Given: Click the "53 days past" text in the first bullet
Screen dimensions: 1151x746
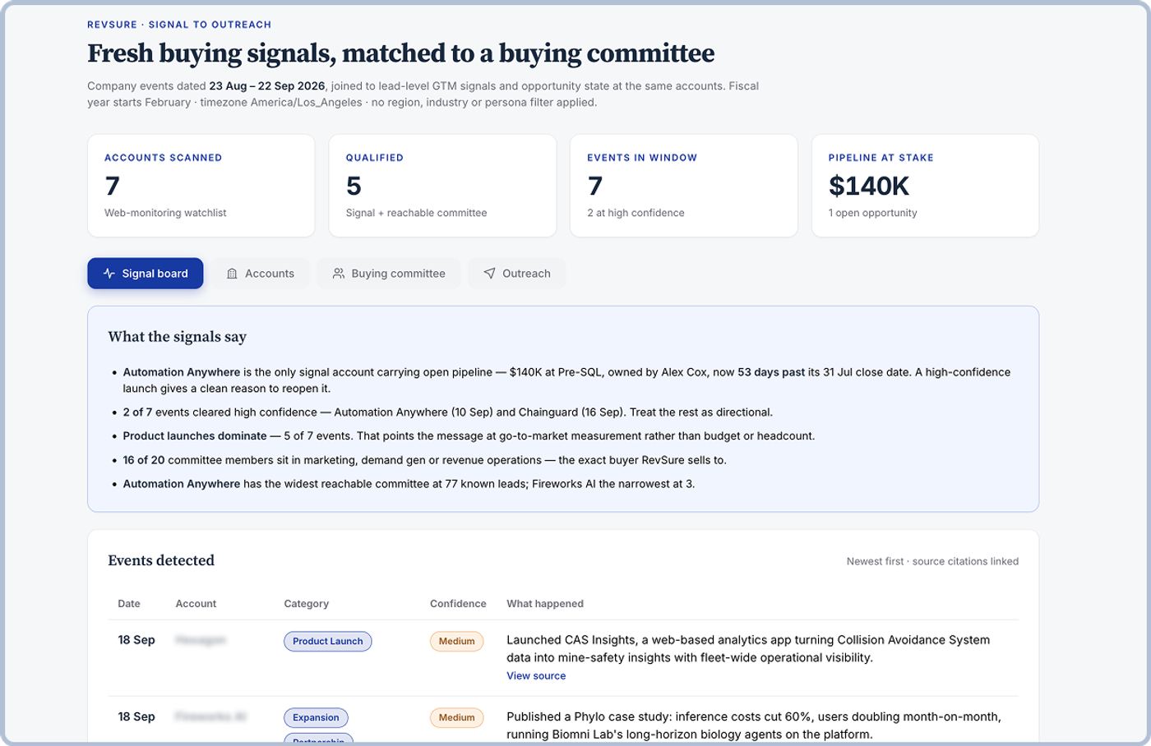Looking at the screenshot, I should click(771, 372).
